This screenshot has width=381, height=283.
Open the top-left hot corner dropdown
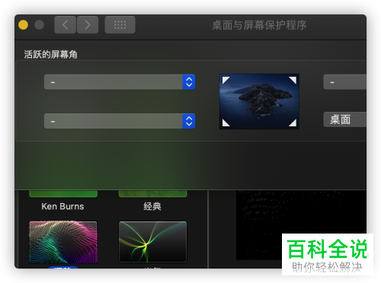click(x=120, y=82)
